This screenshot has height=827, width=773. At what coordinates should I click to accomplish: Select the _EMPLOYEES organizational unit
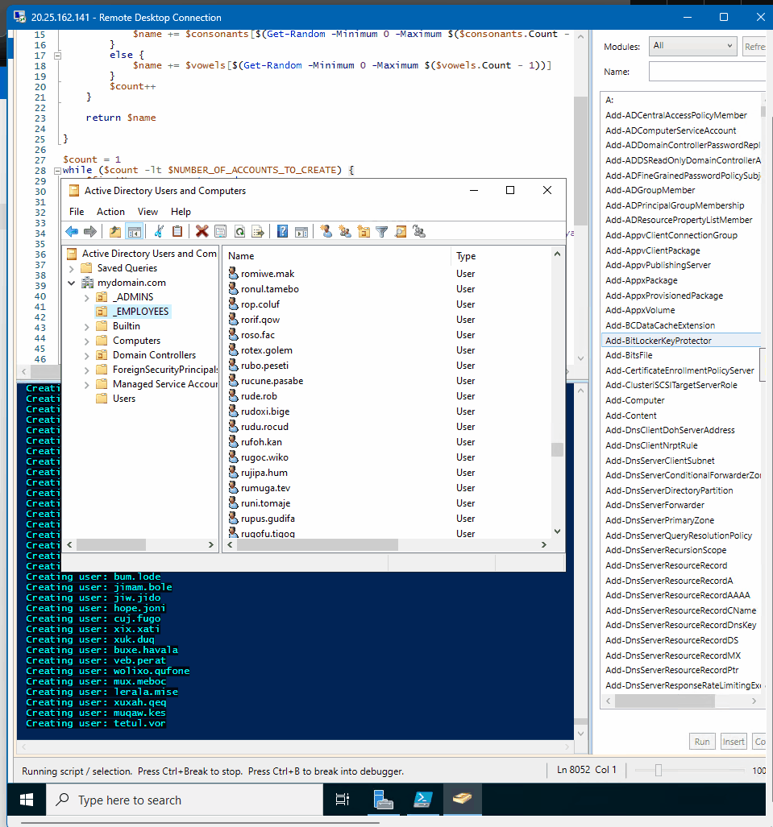click(x=140, y=312)
